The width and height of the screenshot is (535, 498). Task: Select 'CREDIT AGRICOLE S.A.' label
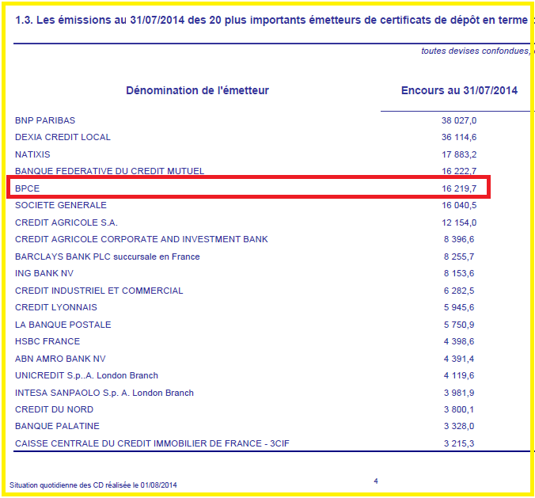point(66,222)
